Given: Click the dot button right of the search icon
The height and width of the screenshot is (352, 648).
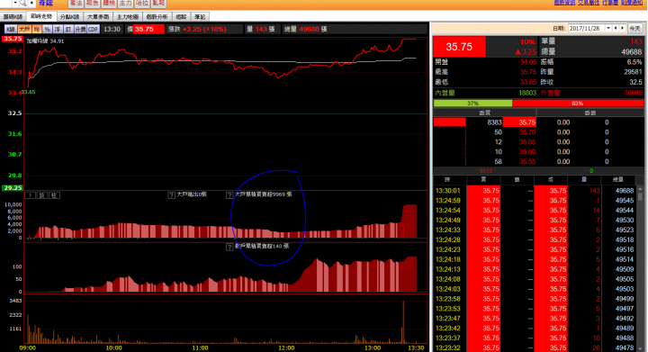Looking at the screenshot, I should [31, 3].
